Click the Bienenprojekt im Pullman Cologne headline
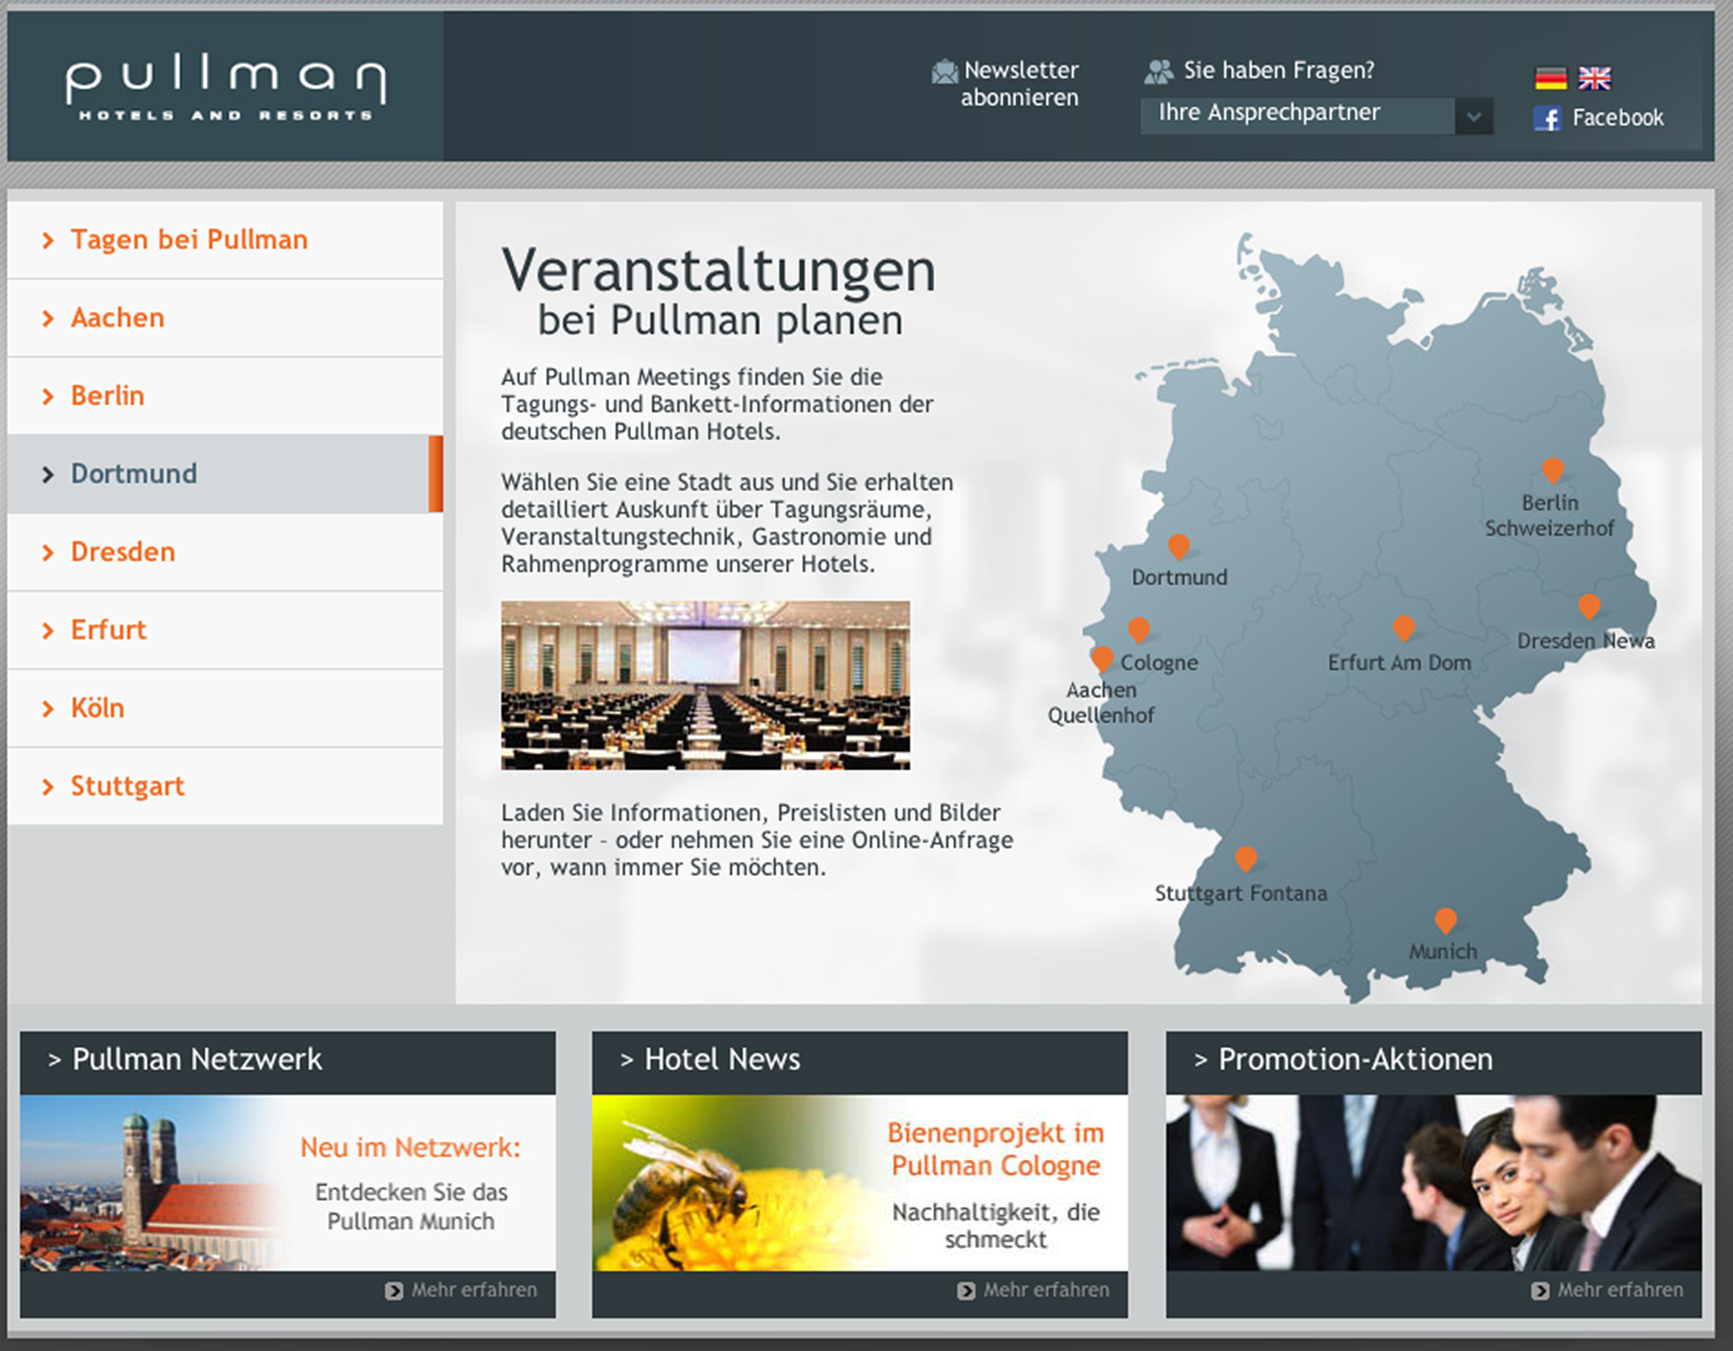1733x1351 pixels. tap(996, 1149)
